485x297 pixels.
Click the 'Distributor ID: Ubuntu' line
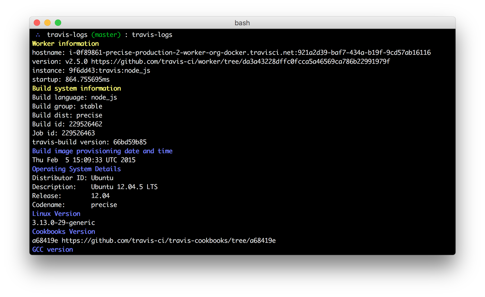point(73,178)
